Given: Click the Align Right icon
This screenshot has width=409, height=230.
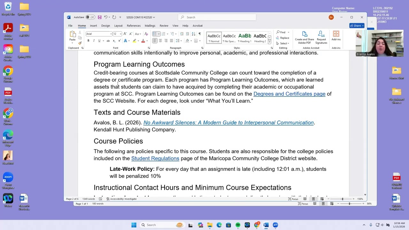Looking at the screenshot, I should [x=166, y=41].
